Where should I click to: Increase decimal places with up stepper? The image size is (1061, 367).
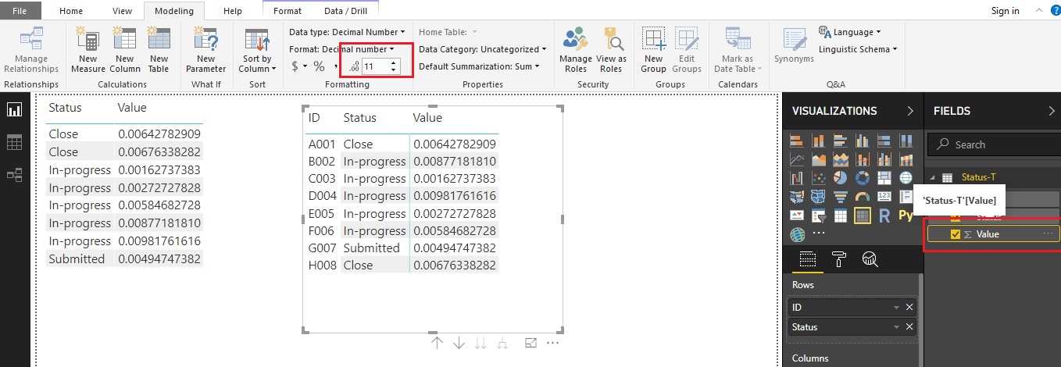click(395, 63)
